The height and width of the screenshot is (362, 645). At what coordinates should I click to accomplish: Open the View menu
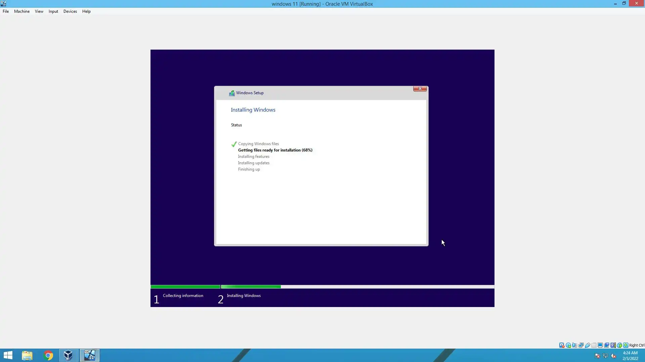(39, 11)
